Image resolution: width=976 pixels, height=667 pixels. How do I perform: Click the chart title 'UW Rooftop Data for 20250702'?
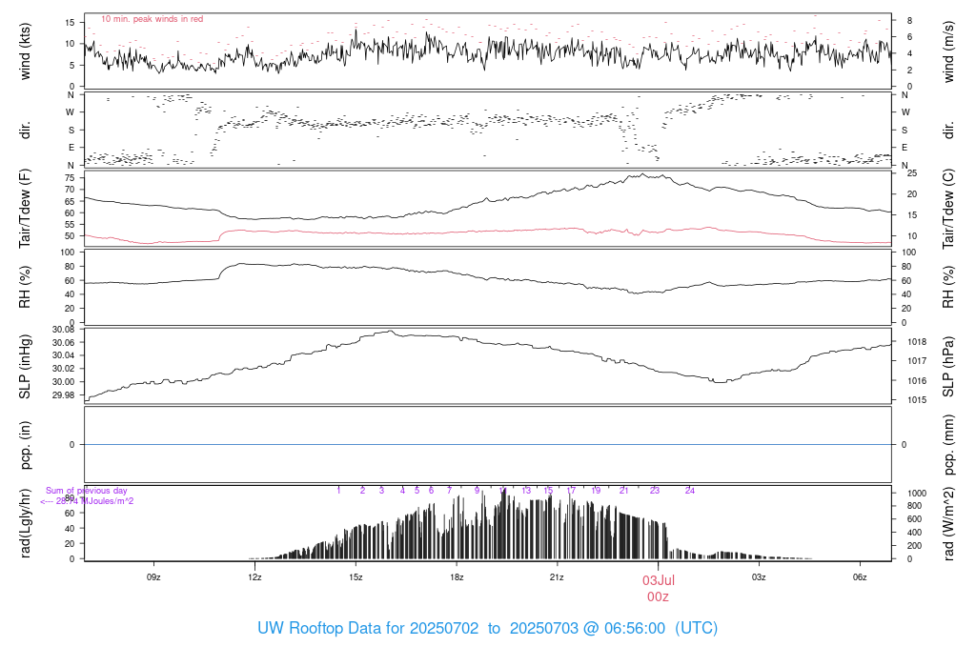coord(368,629)
